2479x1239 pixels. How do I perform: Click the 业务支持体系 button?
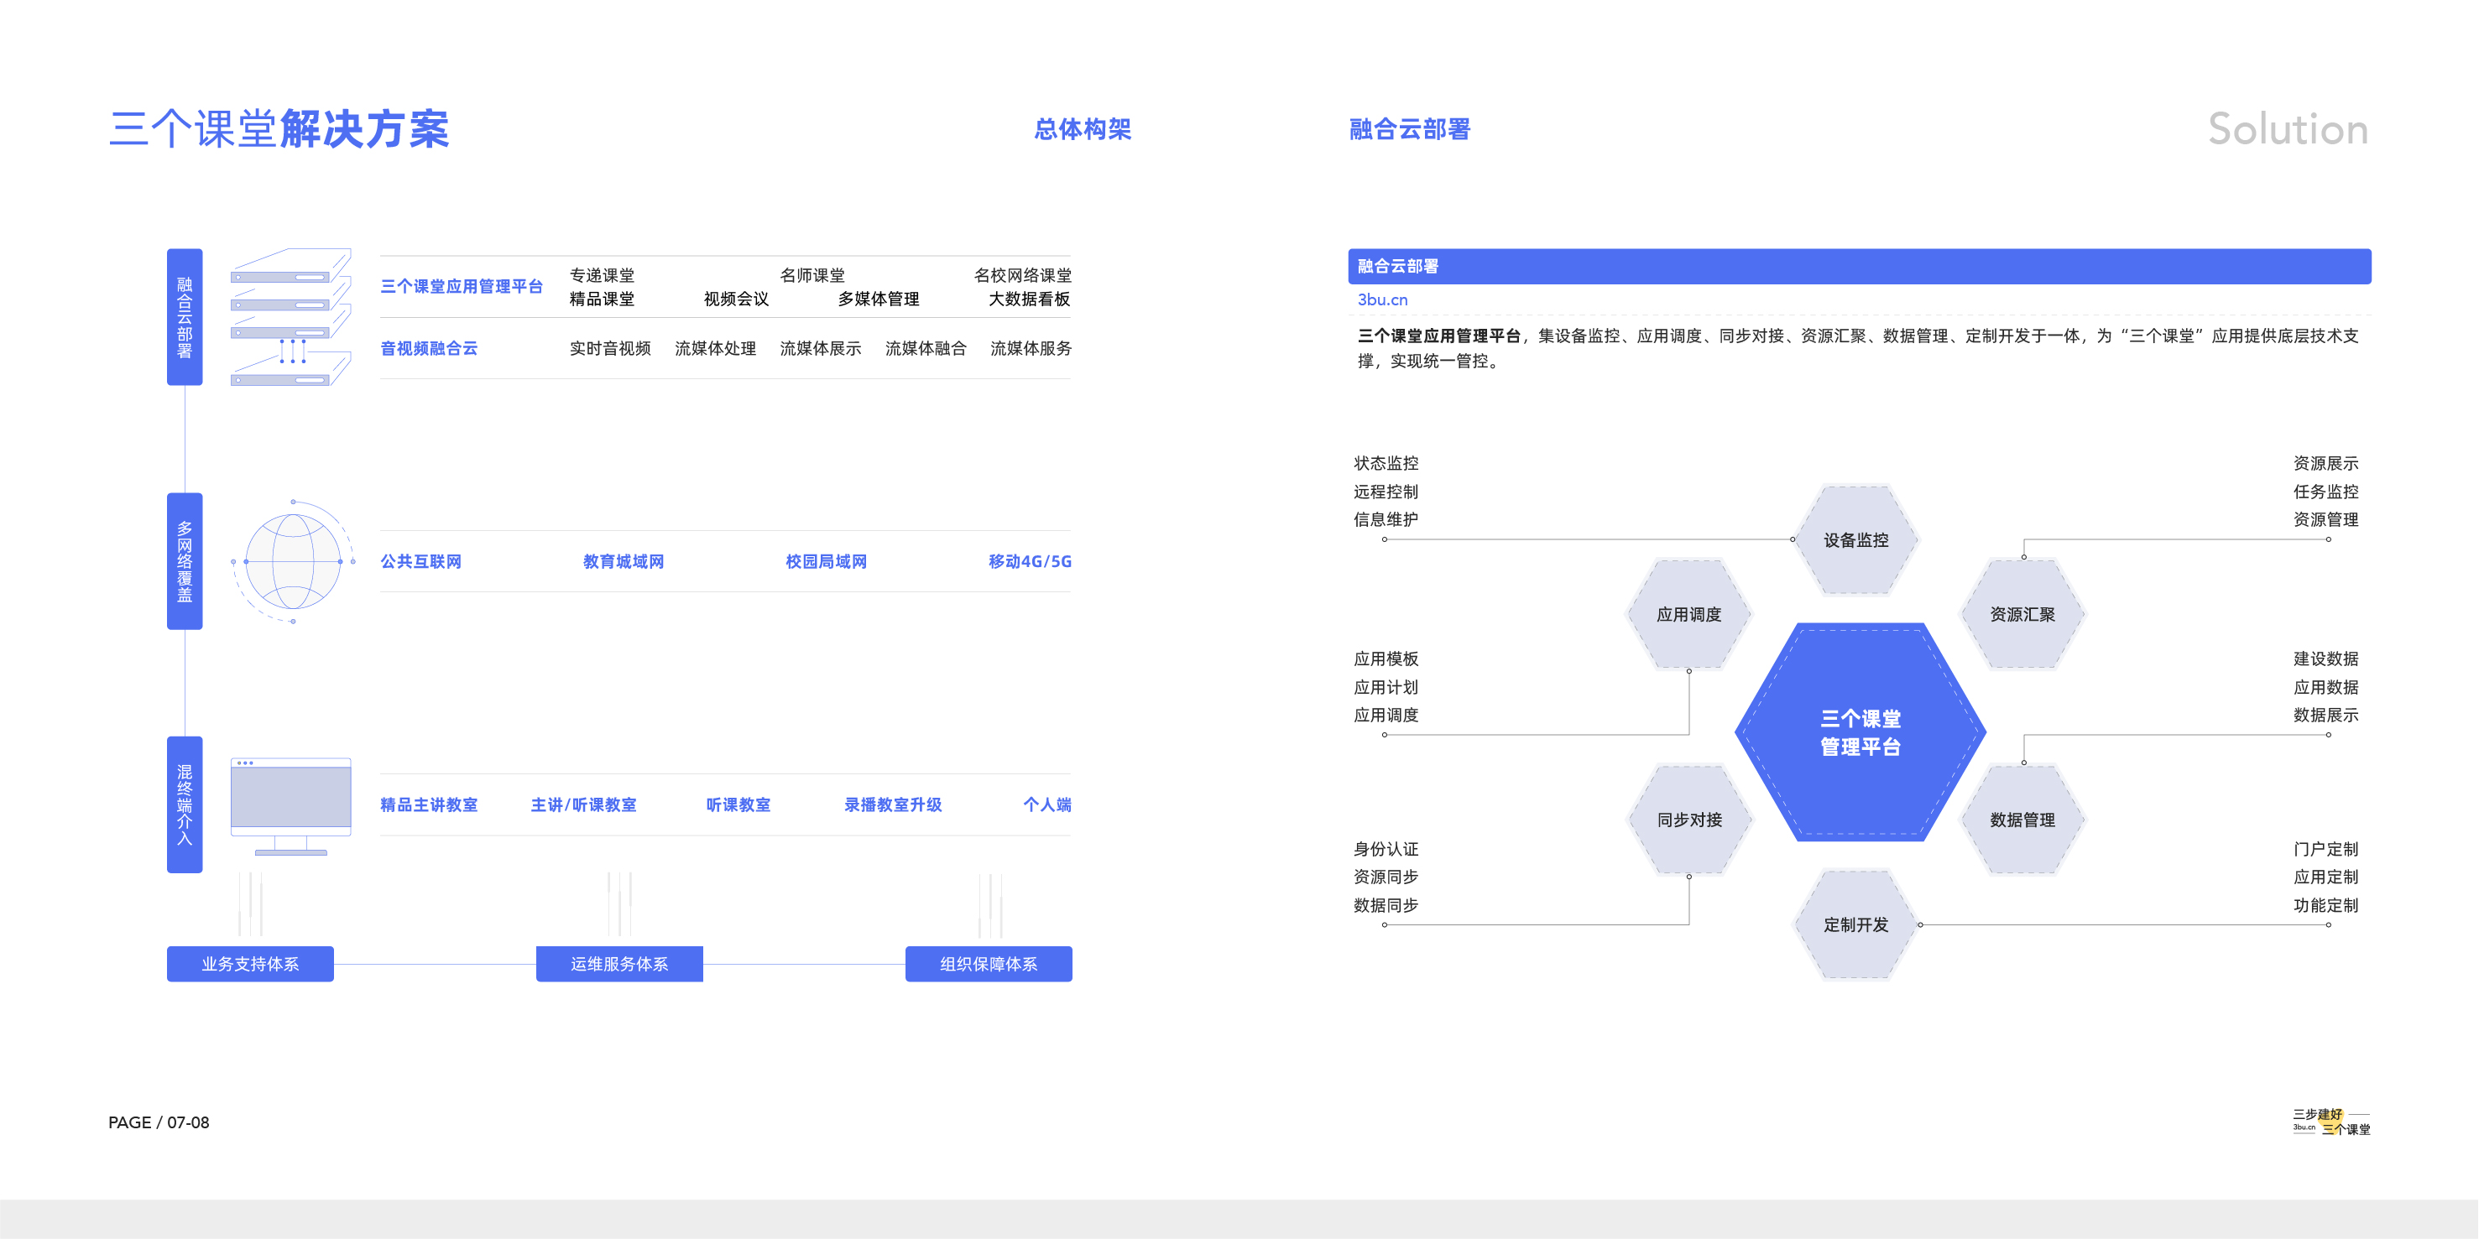click(x=250, y=964)
